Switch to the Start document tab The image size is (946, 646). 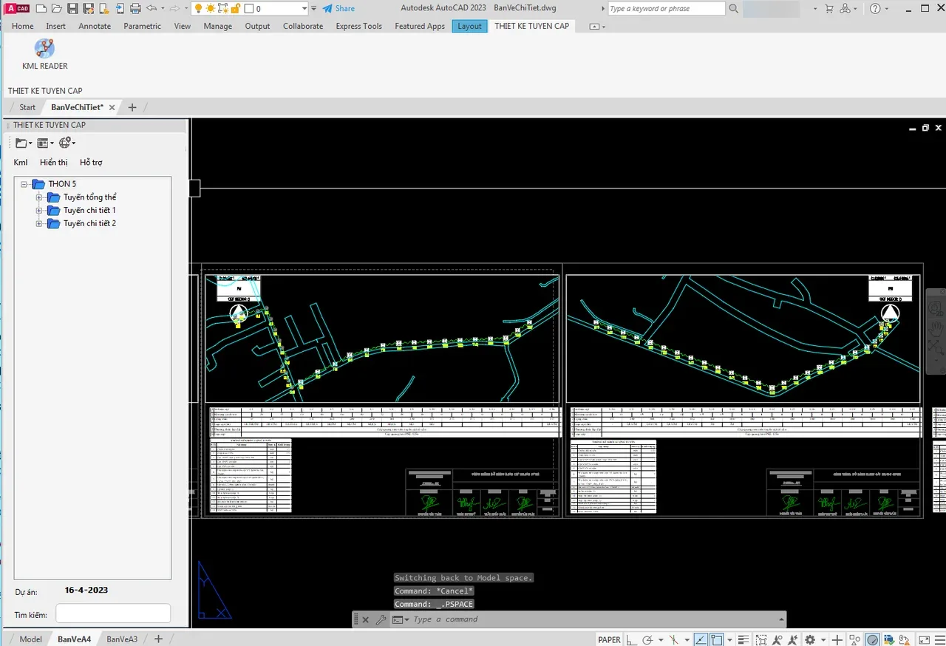[27, 107]
